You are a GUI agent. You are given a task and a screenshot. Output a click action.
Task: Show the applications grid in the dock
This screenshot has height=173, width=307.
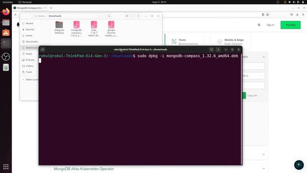pos(6,167)
